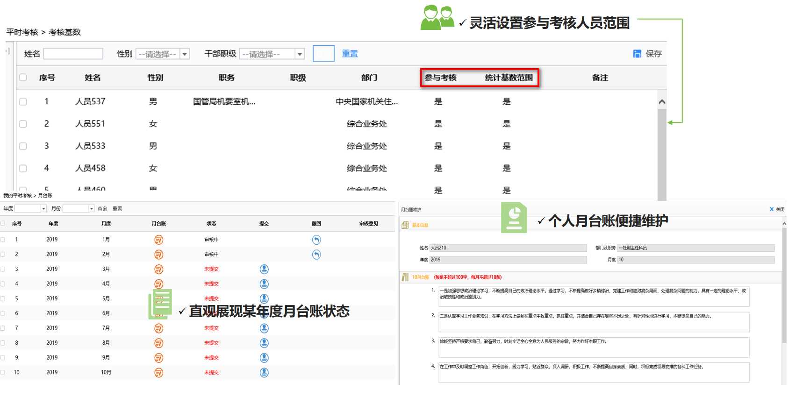This screenshot has width=788, height=411.
Task: Click the name cell 人员458
Action: (x=90, y=168)
